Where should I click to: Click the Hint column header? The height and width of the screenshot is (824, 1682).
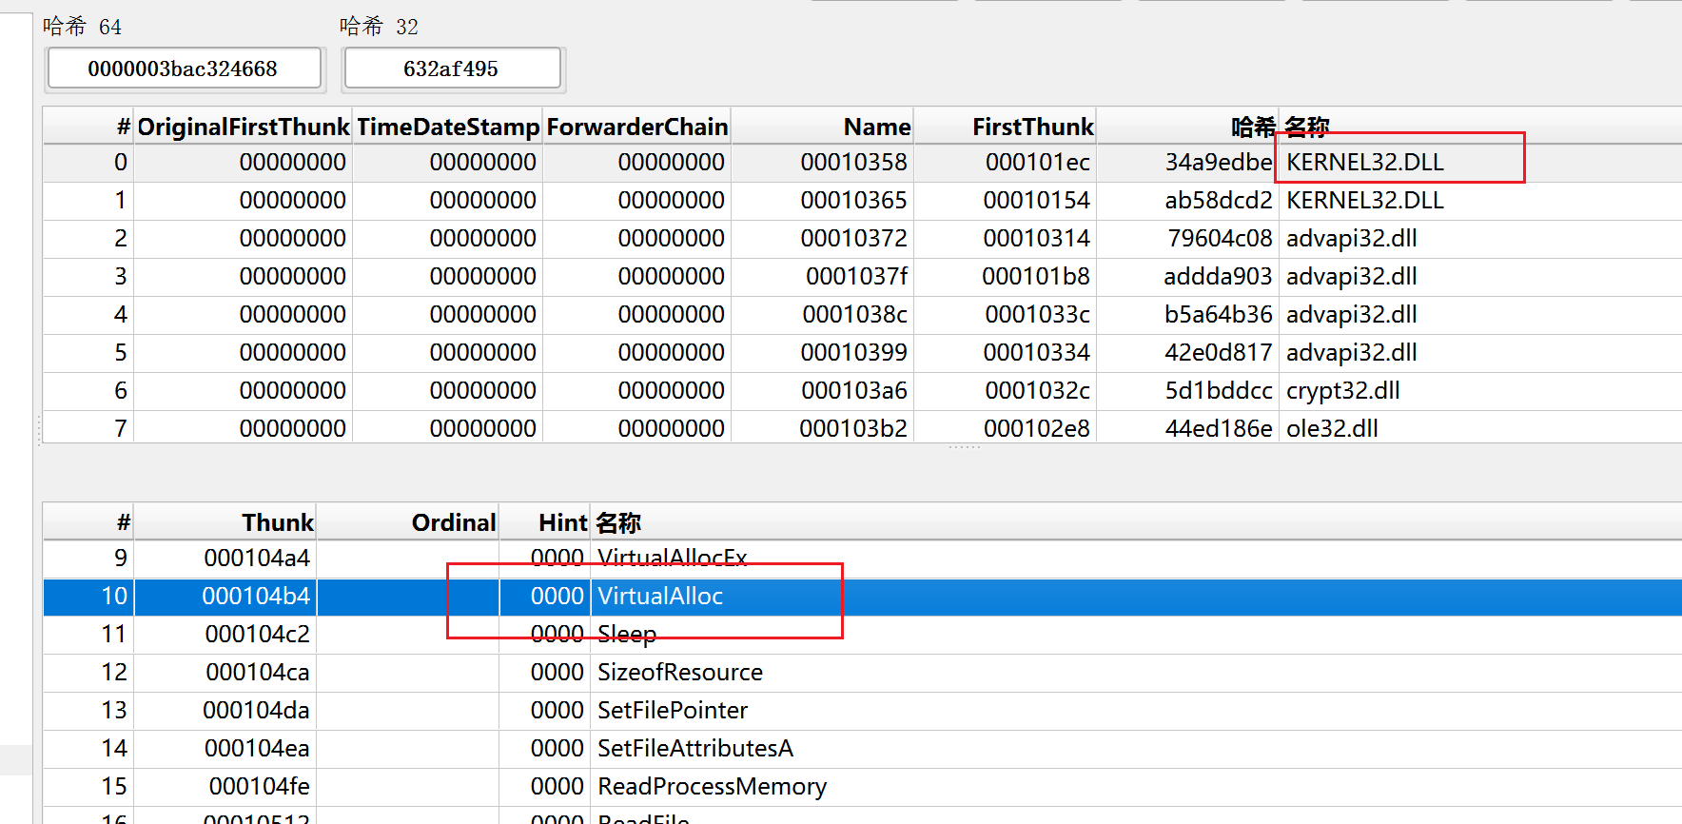click(562, 522)
